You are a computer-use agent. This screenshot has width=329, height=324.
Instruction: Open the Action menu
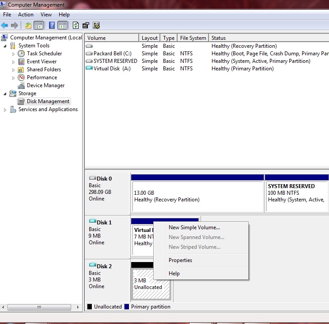pyautogui.click(x=26, y=15)
